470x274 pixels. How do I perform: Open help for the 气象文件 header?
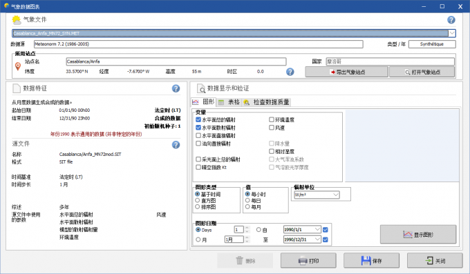click(x=451, y=20)
